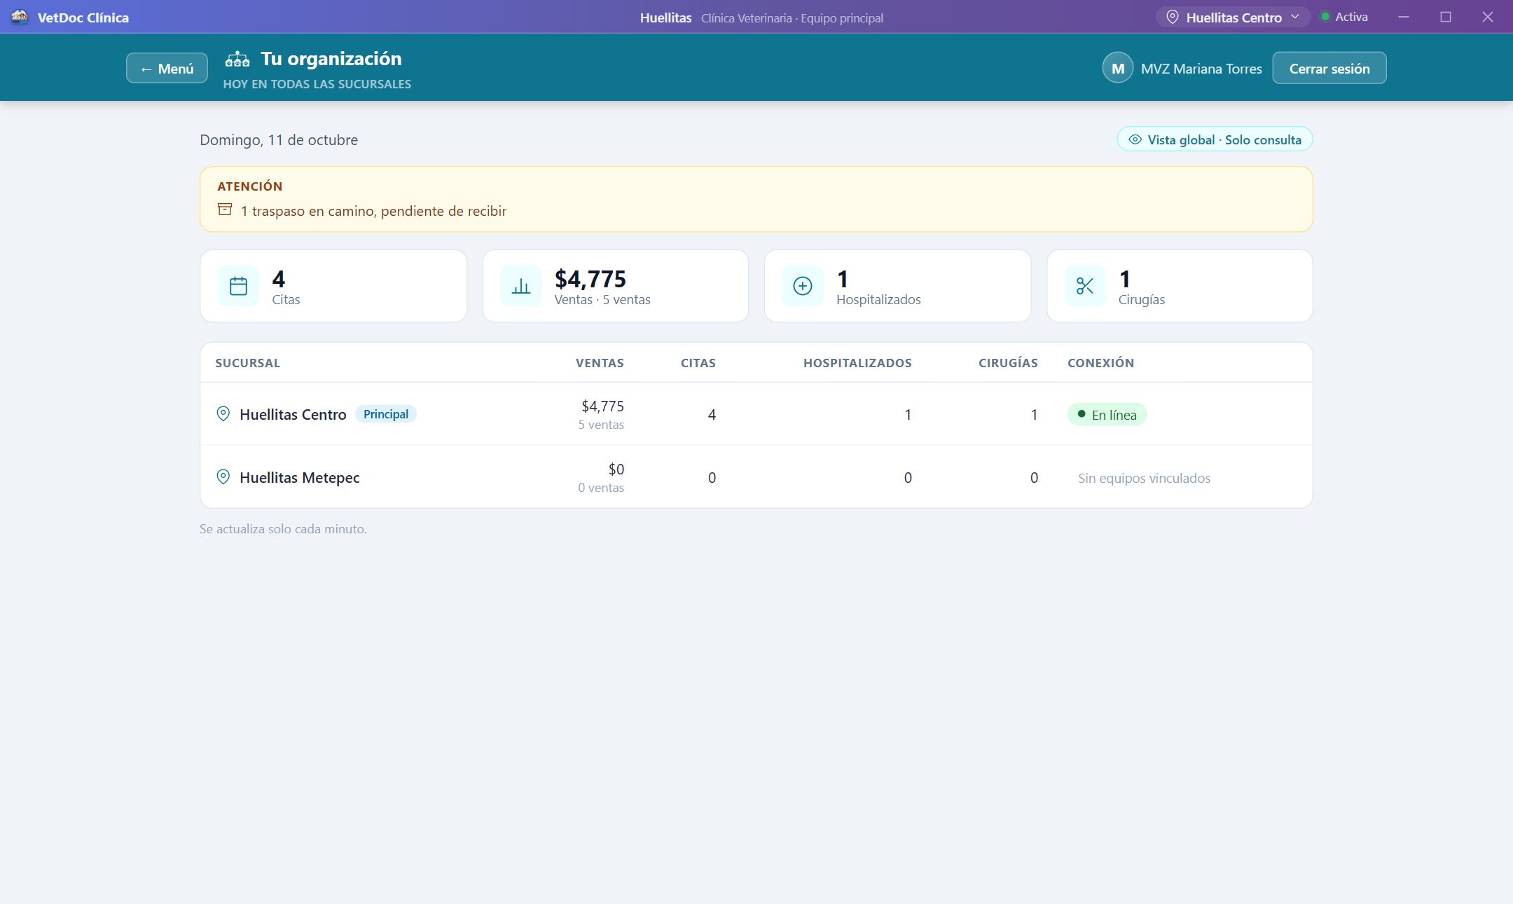Click the 5 ventas count in Huellitas Centro row
The height and width of the screenshot is (904, 1513).
tap(601, 425)
